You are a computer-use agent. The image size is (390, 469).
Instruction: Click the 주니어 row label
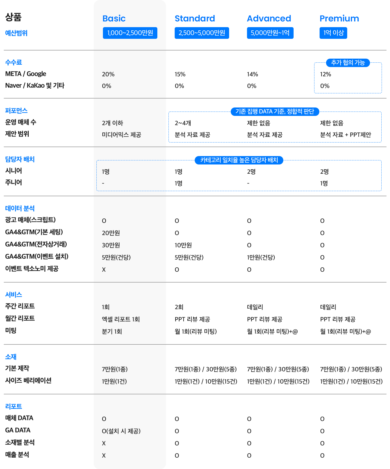(14, 182)
